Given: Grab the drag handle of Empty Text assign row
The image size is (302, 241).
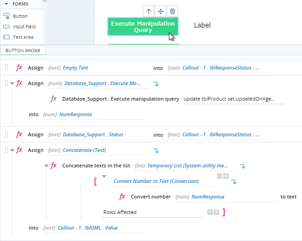Looking at the screenshot, I should (x=6, y=68).
